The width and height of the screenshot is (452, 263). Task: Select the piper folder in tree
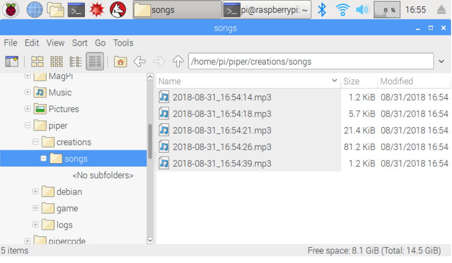tap(58, 126)
